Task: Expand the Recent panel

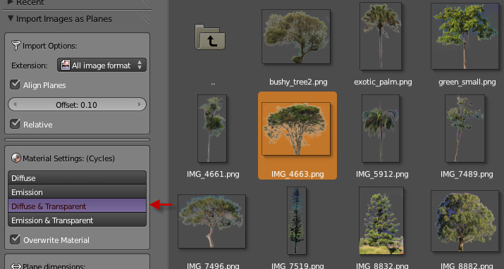Action: 11,2
